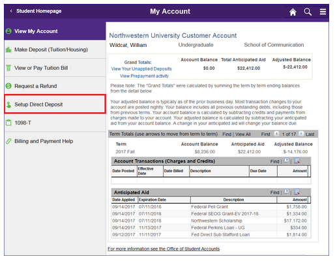This screenshot has width=335, height=261.
Task: Click Northwestern University Customer Account heading
Action: (173, 35)
